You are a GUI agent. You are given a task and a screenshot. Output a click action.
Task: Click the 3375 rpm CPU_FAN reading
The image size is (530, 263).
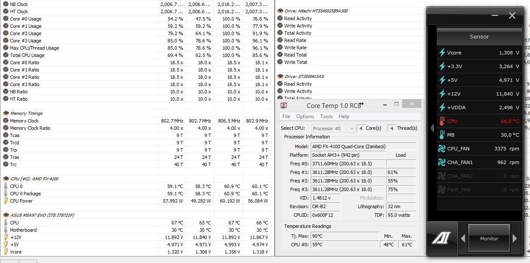(x=507, y=149)
